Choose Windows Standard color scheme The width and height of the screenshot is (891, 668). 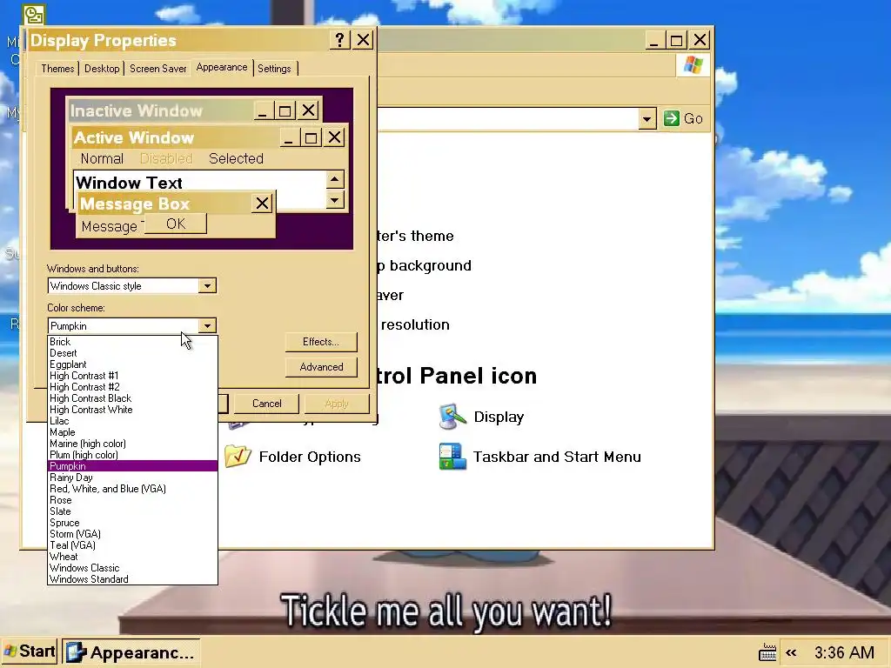(x=132, y=578)
